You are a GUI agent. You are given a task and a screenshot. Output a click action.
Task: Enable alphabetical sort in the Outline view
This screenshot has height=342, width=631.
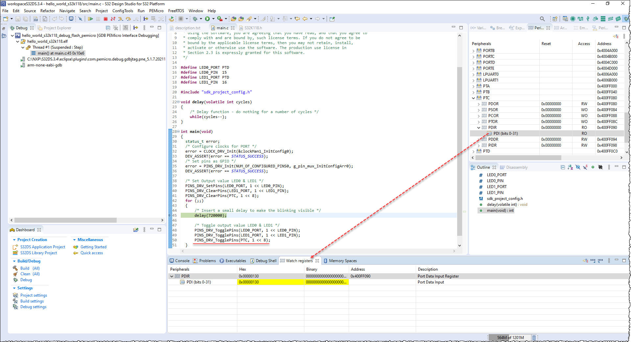pos(570,167)
